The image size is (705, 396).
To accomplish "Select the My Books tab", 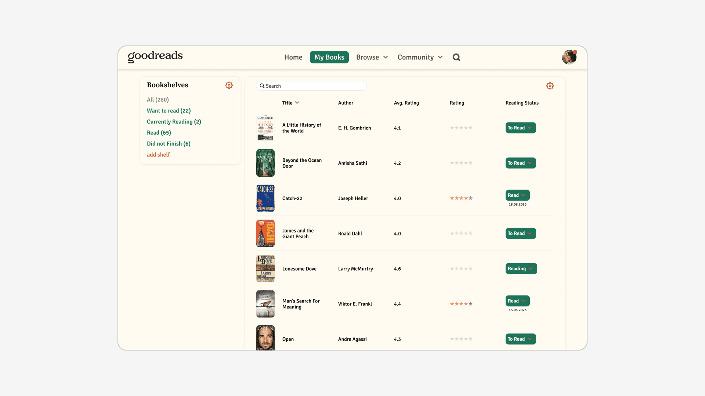I will point(329,57).
